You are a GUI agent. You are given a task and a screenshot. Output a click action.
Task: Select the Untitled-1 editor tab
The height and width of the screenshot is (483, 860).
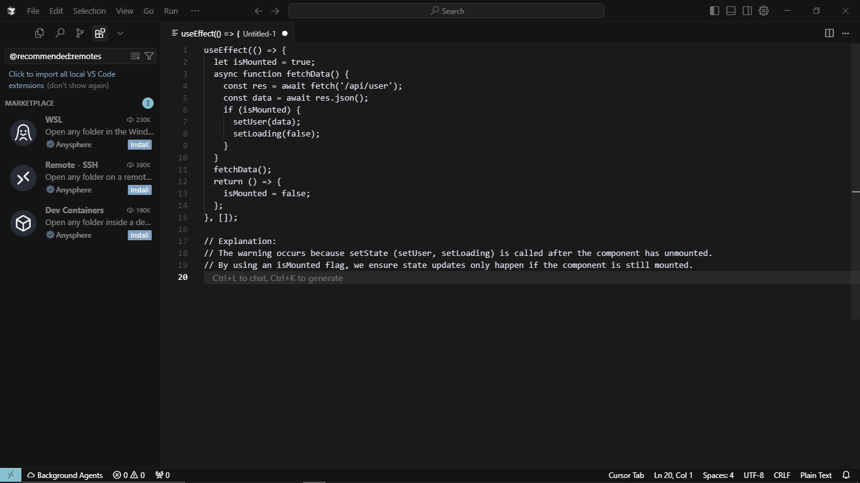tap(229, 33)
